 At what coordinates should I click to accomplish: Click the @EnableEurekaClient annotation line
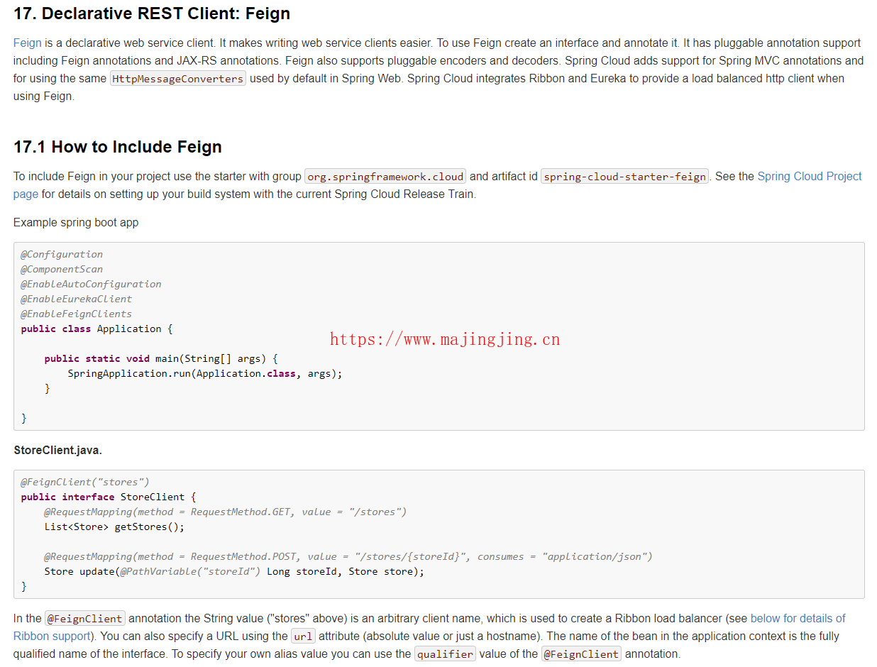[77, 299]
